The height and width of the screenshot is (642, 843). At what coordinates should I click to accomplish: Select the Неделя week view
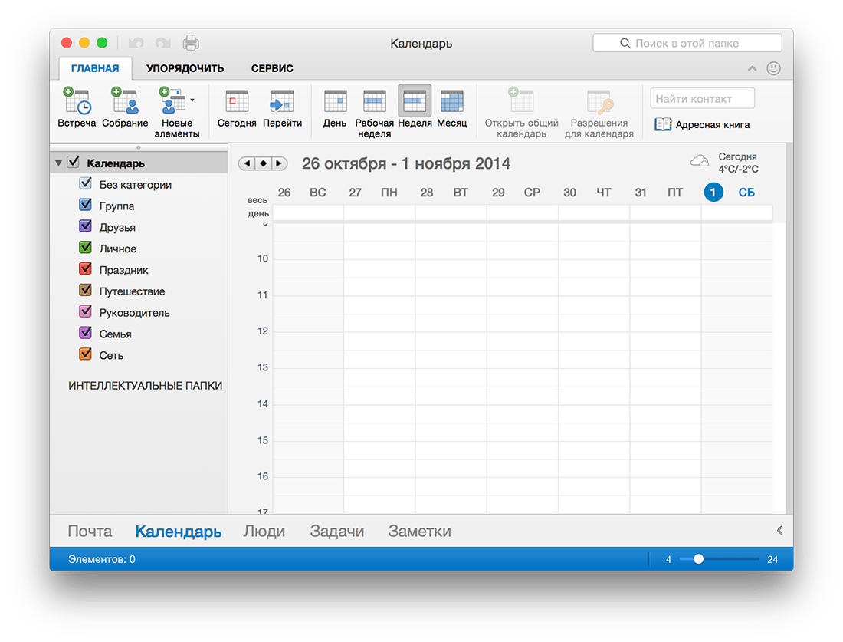[x=415, y=107]
